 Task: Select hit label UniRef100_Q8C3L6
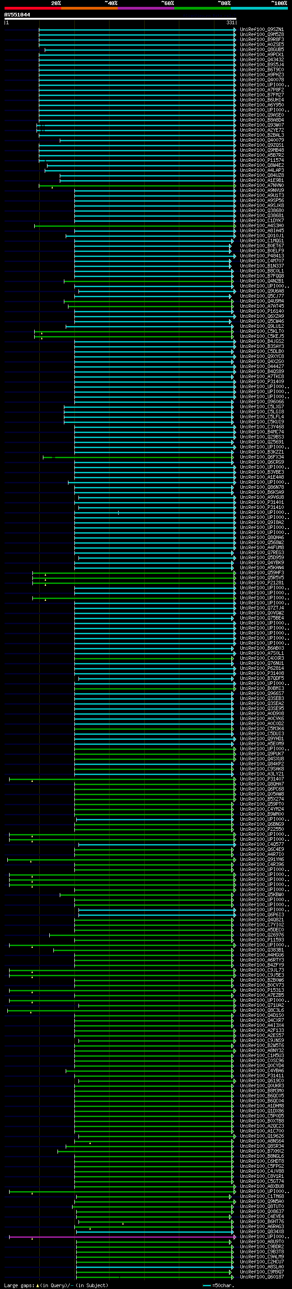[261, 1010]
